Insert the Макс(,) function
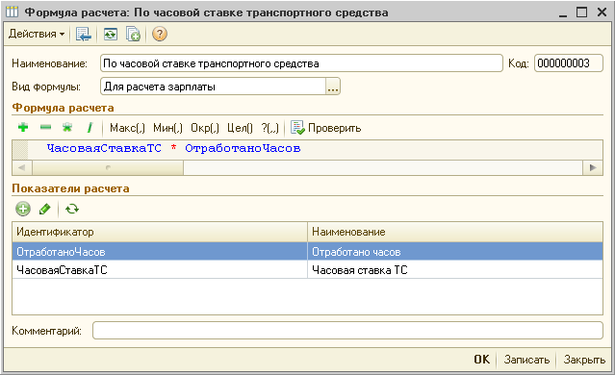Image resolution: width=615 pixels, height=375 pixels. coord(127,128)
